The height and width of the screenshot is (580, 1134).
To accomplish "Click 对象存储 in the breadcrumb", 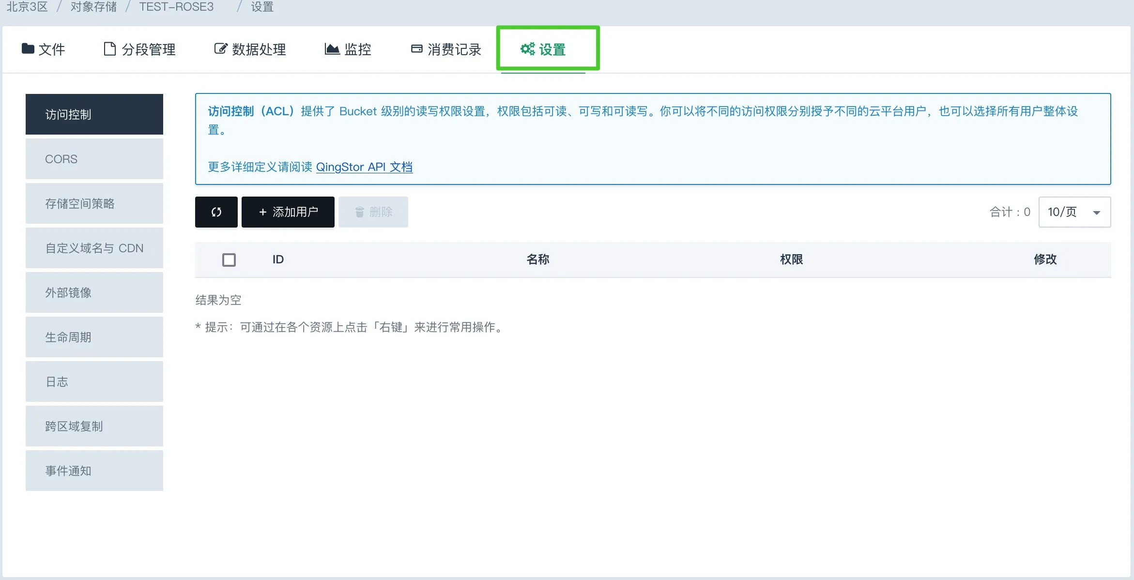I will tap(93, 7).
